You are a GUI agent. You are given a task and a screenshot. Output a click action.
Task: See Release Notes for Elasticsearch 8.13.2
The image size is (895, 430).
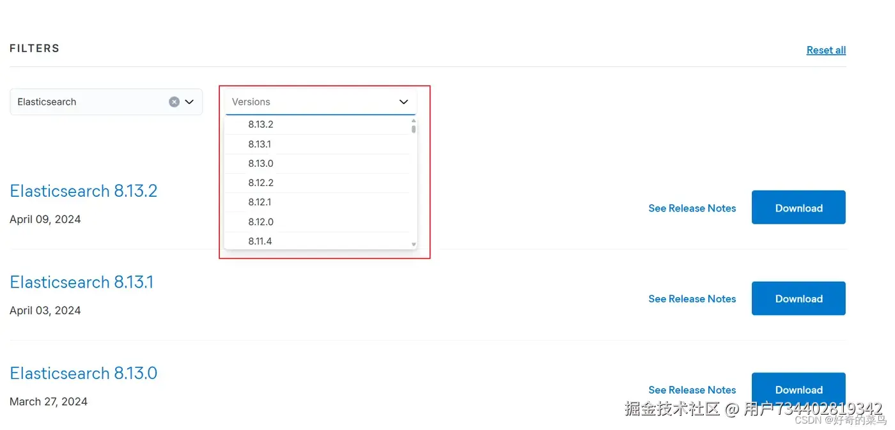692,208
